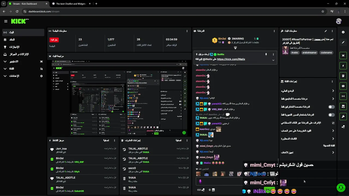The image size is (349, 196).
Task: Click the red live status badge
Action: pos(54,40)
